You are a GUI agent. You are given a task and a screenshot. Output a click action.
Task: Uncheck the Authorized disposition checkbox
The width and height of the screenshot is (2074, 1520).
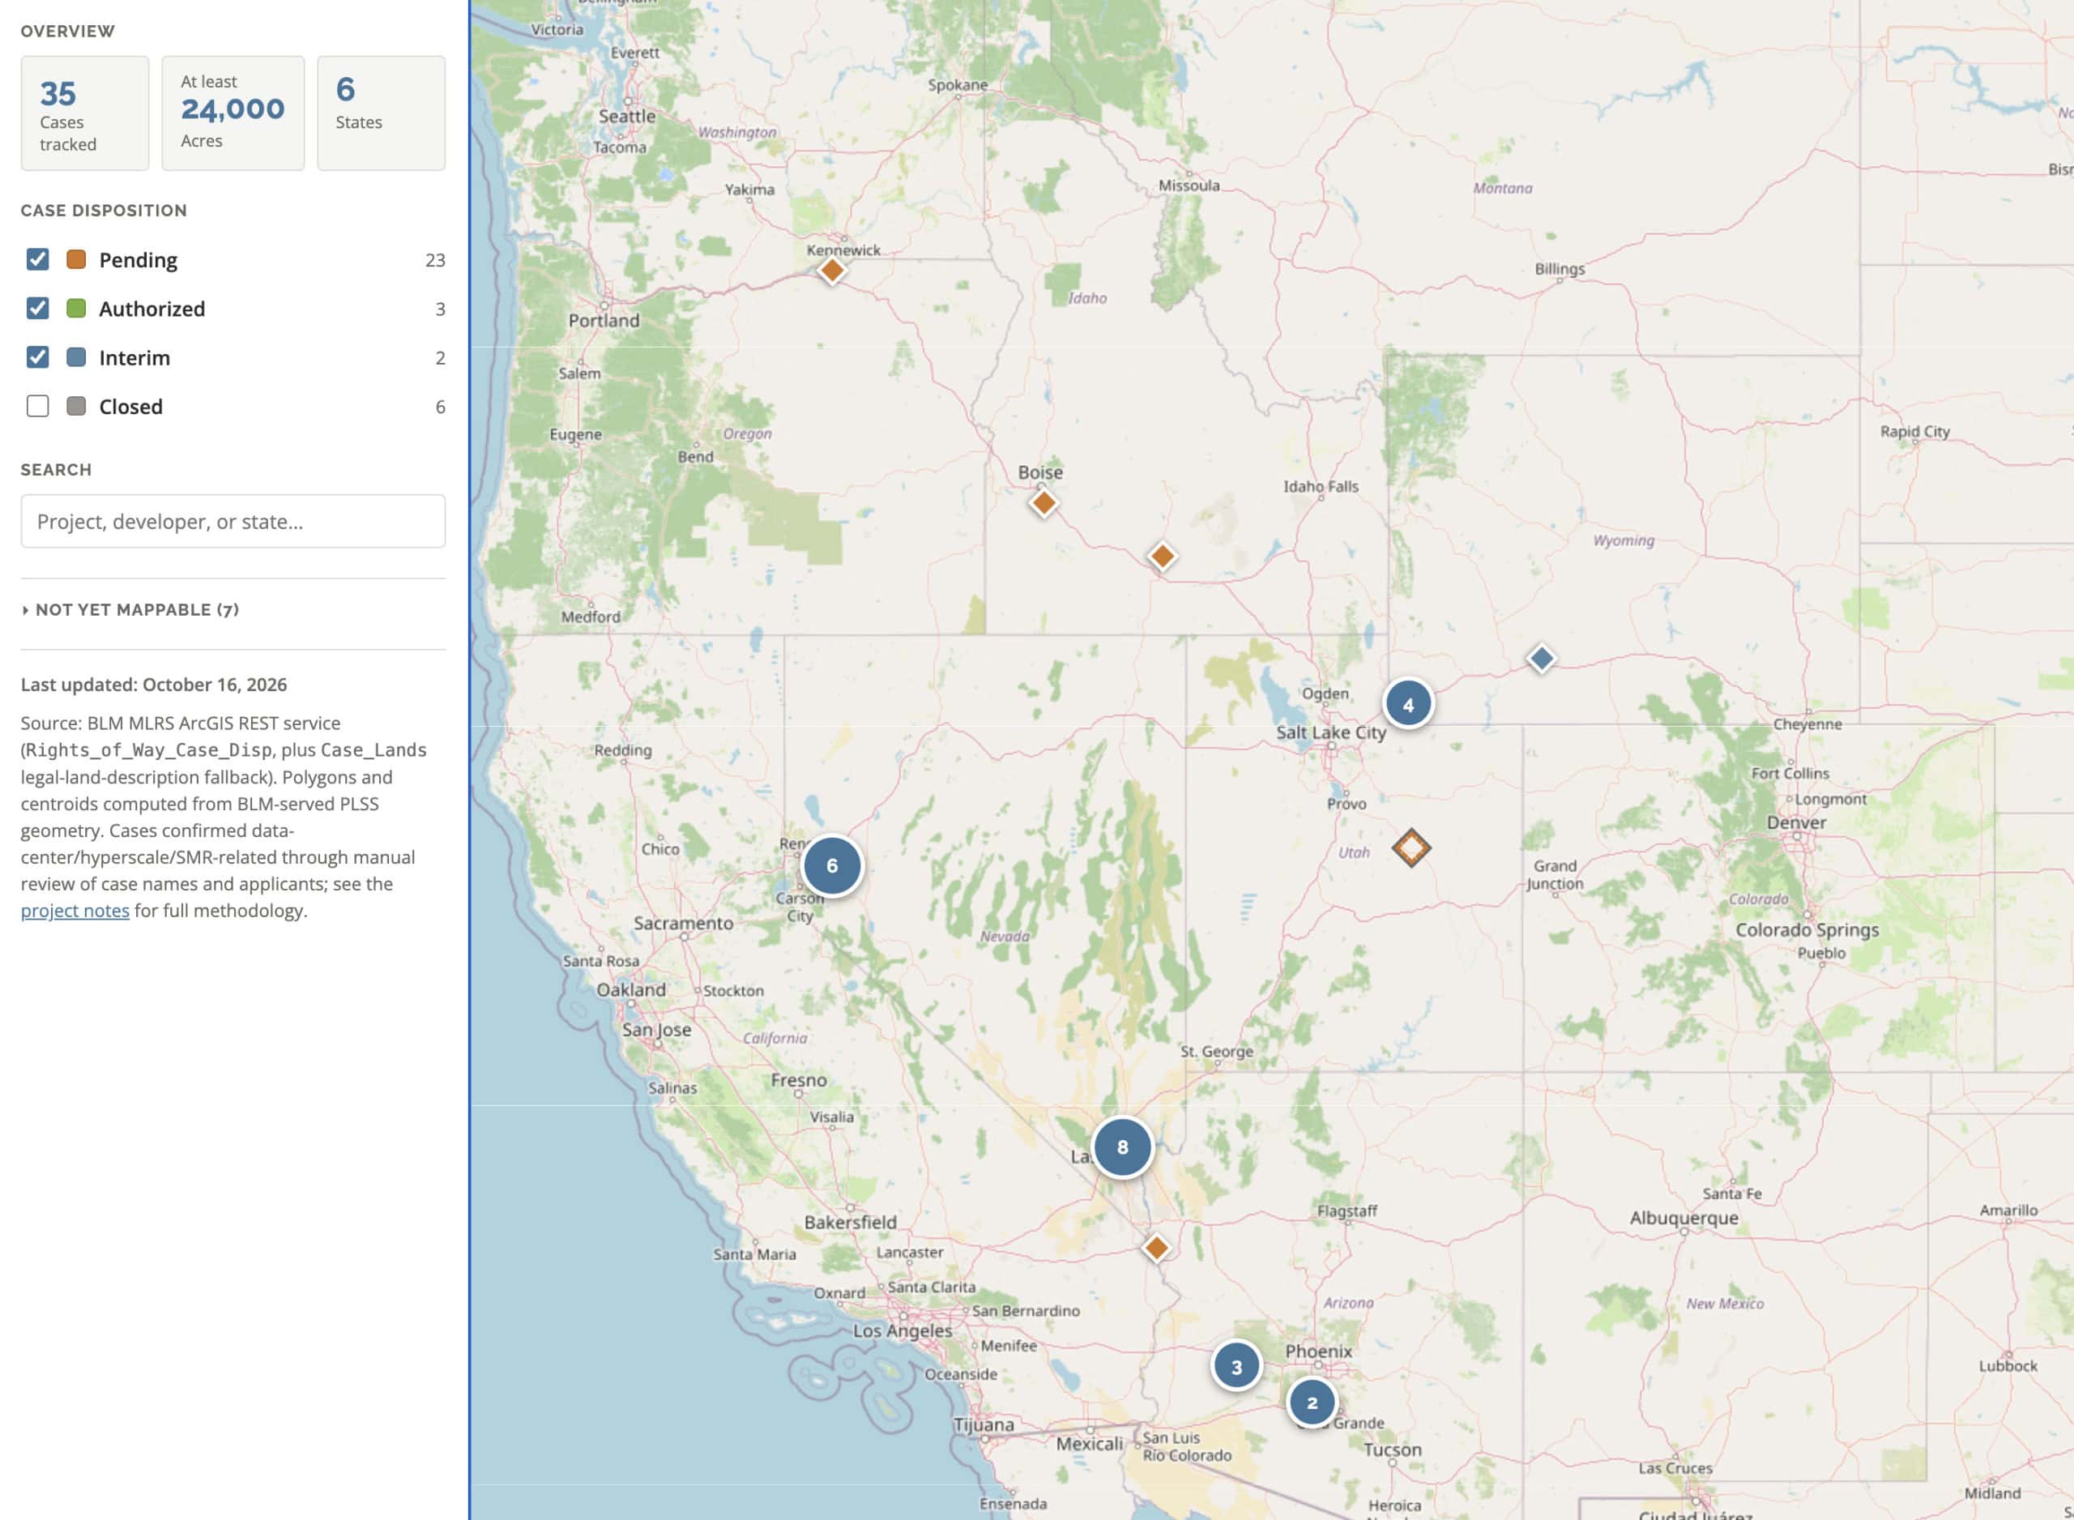(38, 308)
